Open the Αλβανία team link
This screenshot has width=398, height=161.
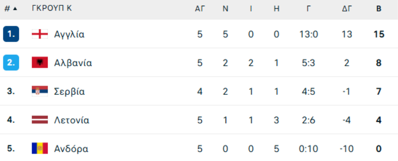73,63
